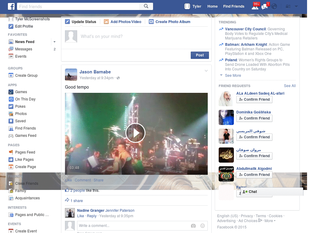Open Find Friends in the top bar
The image size is (311, 233).
click(234, 6)
